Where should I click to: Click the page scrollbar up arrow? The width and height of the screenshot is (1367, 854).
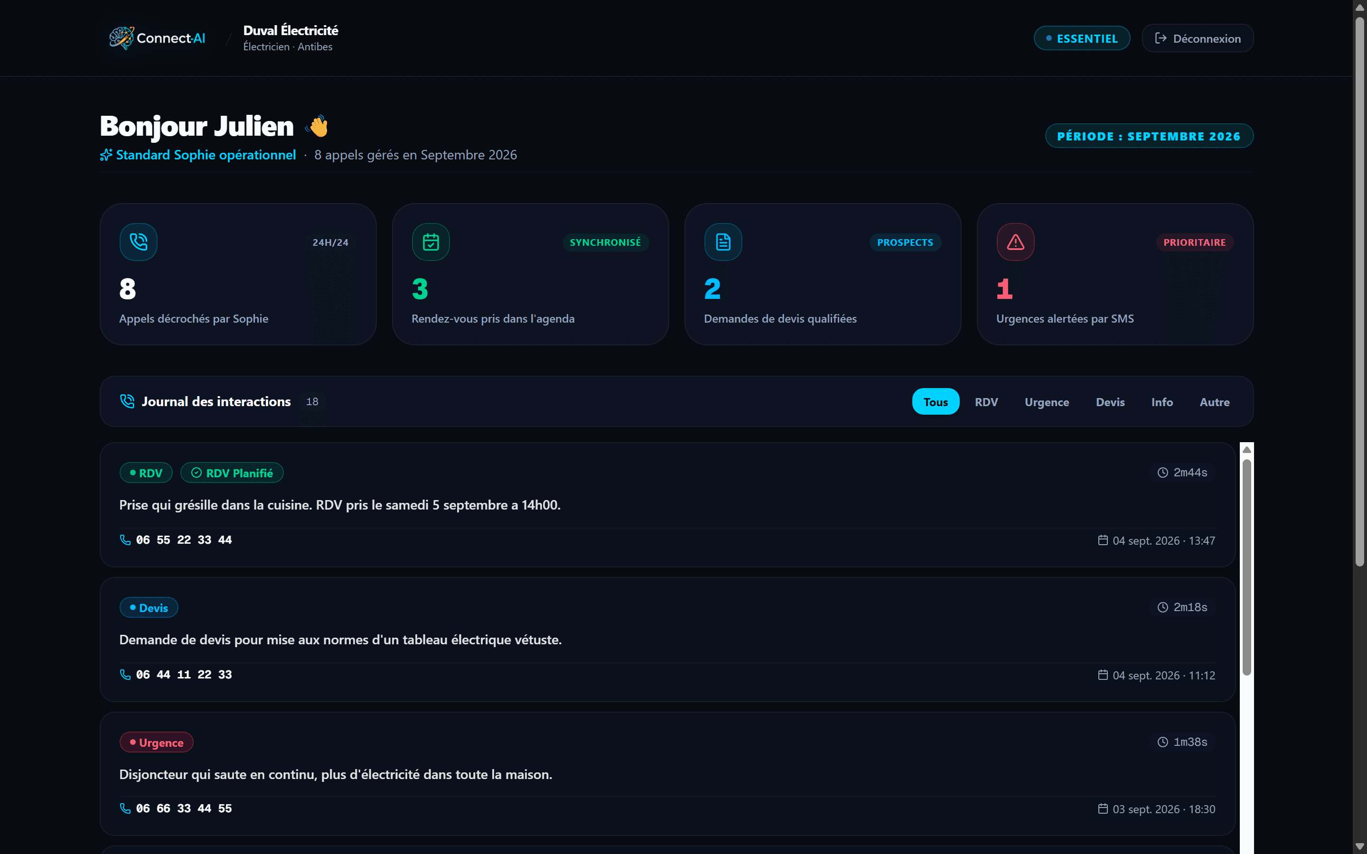click(1360, 7)
